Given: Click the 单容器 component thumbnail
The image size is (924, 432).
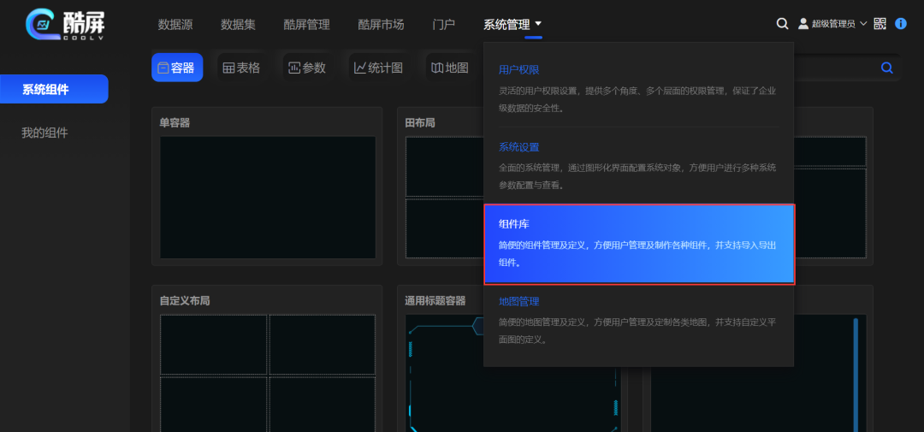Looking at the screenshot, I should 267,196.
